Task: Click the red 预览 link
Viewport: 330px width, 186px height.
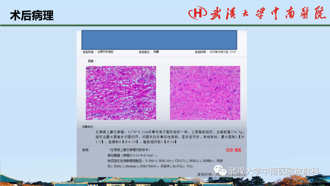Action: [238, 150]
